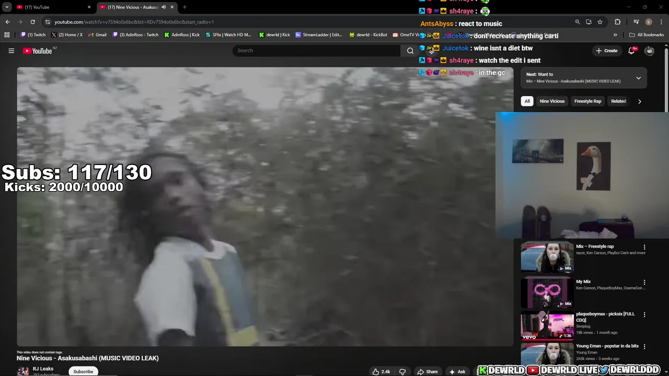
Task: Click the install app icon in address bar
Action: (x=589, y=22)
